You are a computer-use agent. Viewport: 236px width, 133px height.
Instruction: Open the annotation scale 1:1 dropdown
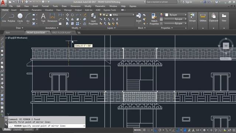click(x=199, y=130)
